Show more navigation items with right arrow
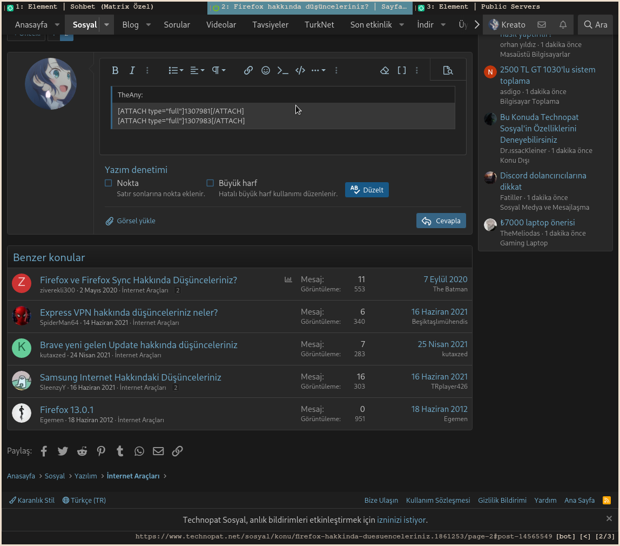620x546 pixels. point(477,24)
